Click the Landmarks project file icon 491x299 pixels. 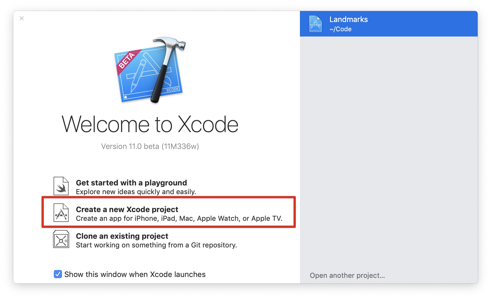click(316, 24)
